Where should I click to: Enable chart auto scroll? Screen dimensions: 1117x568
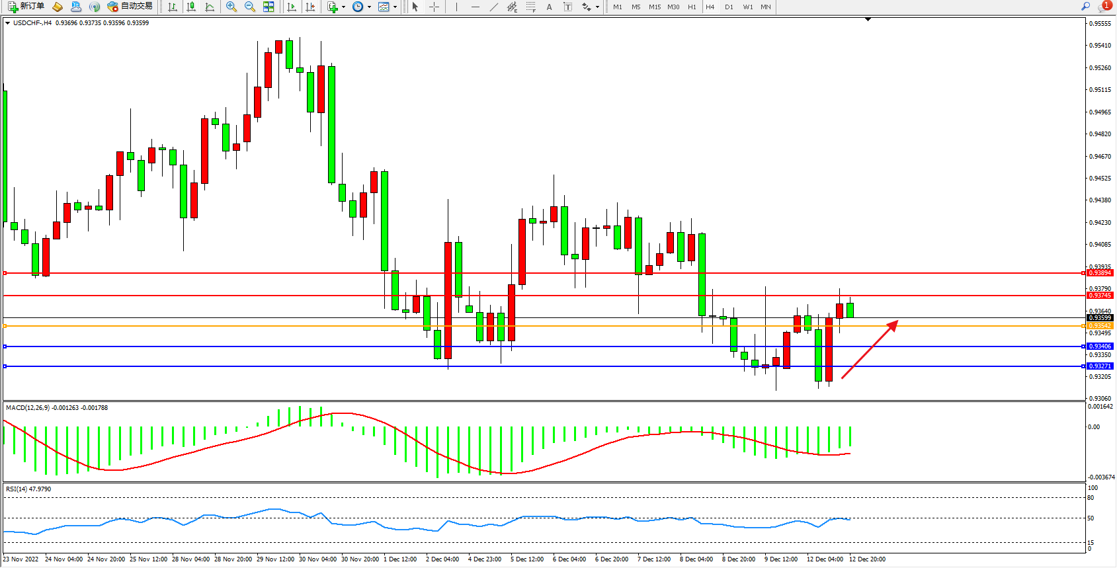(x=292, y=7)
